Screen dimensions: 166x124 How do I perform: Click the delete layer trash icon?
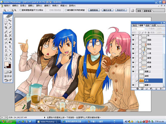click(161, 89)
